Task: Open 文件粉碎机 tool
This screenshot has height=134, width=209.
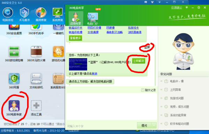Action: [x=36, y=81]
